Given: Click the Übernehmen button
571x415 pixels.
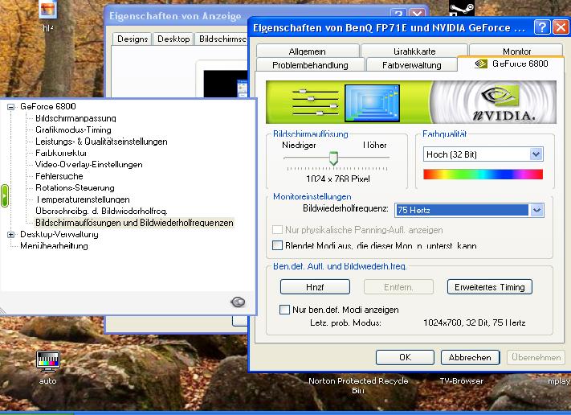Looking at the screenshot, I should click(536, 357).
